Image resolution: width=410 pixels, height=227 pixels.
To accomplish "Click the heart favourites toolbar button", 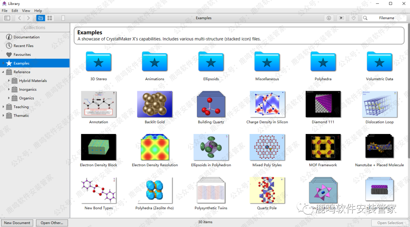I will (x=353, y=18).
